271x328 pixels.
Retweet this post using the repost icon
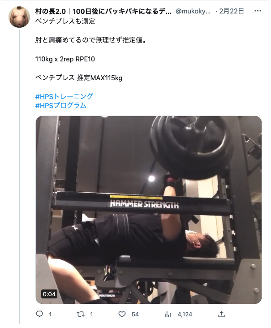click(81, 314)
